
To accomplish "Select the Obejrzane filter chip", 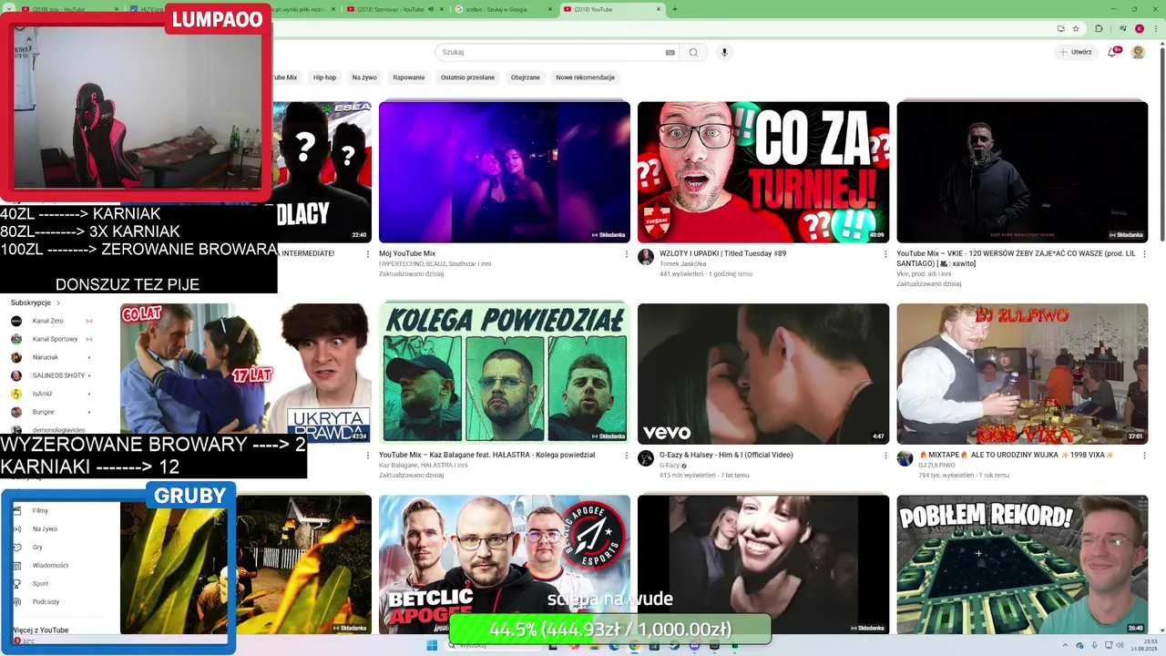I will tap(526, 77).
